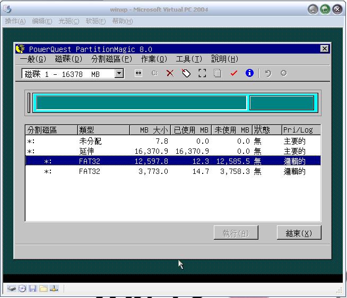Click the MB 大小 column header
Image resolution: width=347 pixels, height=298 pixels.
150,130
